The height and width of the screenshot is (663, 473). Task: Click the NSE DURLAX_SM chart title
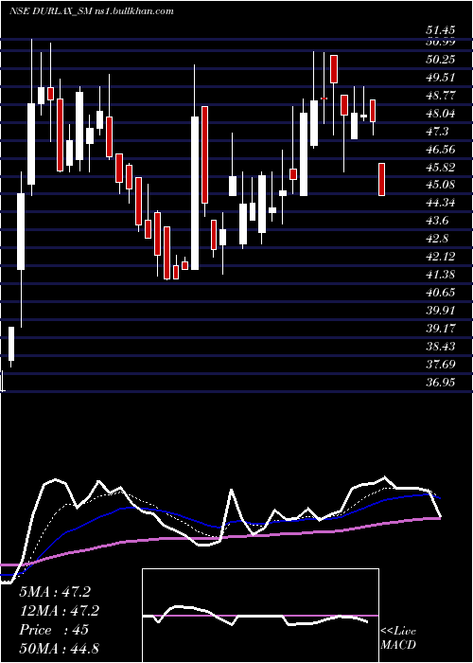pos(91,10)
